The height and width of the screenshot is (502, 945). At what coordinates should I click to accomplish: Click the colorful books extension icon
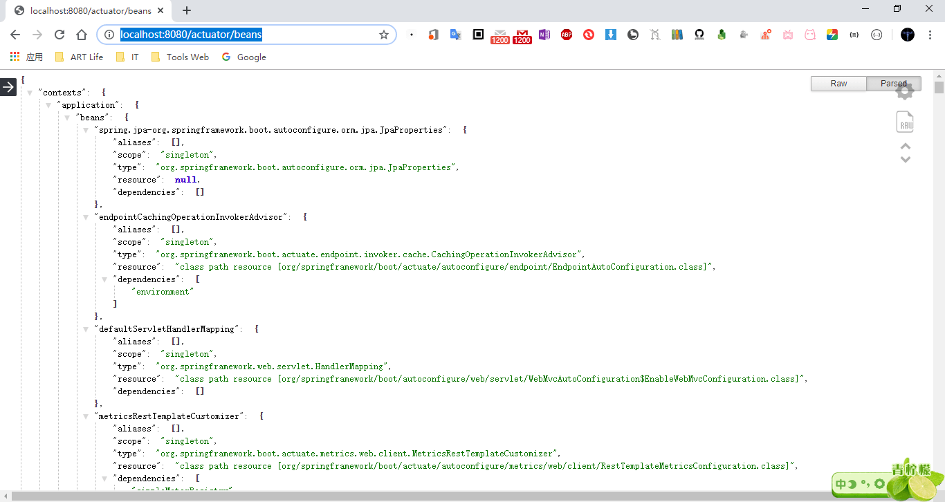pyautogui.click(x=677, y=35)
